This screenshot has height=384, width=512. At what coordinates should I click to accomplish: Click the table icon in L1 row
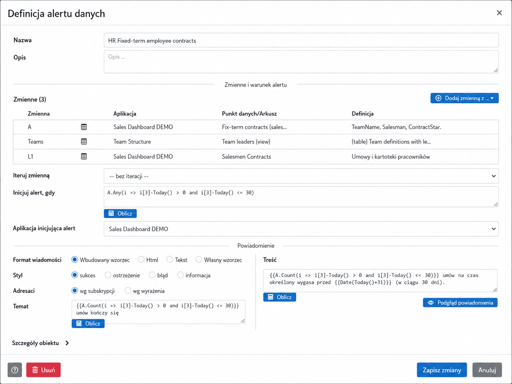pyautogui.click(x=84, y=156)
